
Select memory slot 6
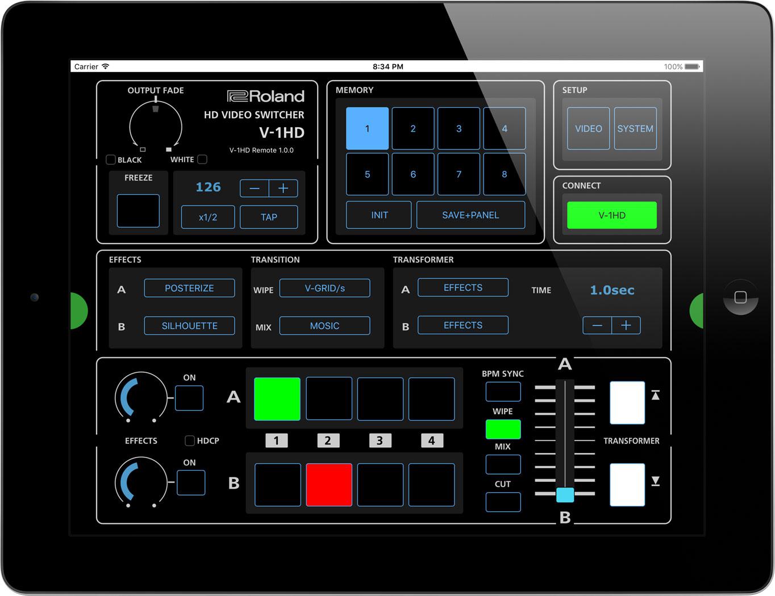[413, 174]
